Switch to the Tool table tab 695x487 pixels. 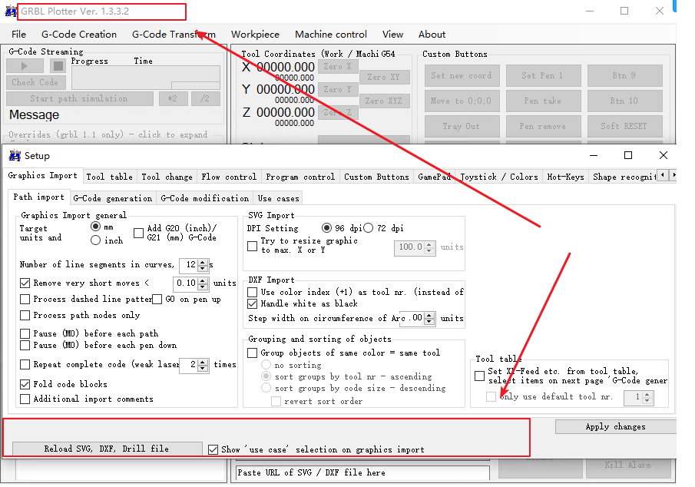coord(109,177)
